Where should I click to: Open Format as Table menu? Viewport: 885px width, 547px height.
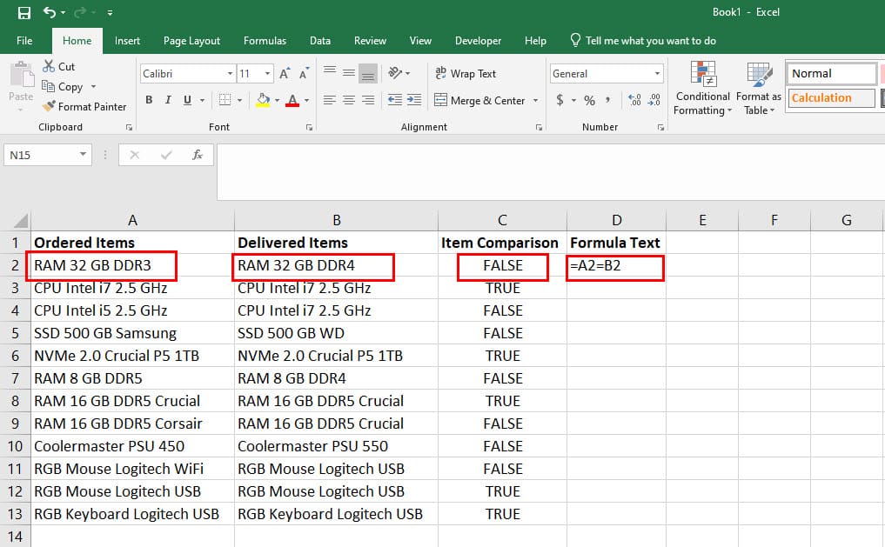coord(759,88)
